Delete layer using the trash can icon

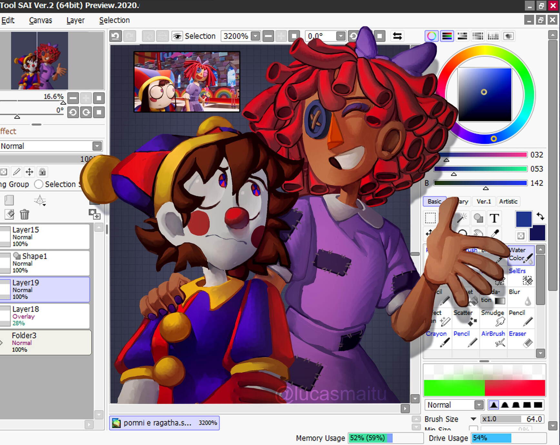point(25,214)
